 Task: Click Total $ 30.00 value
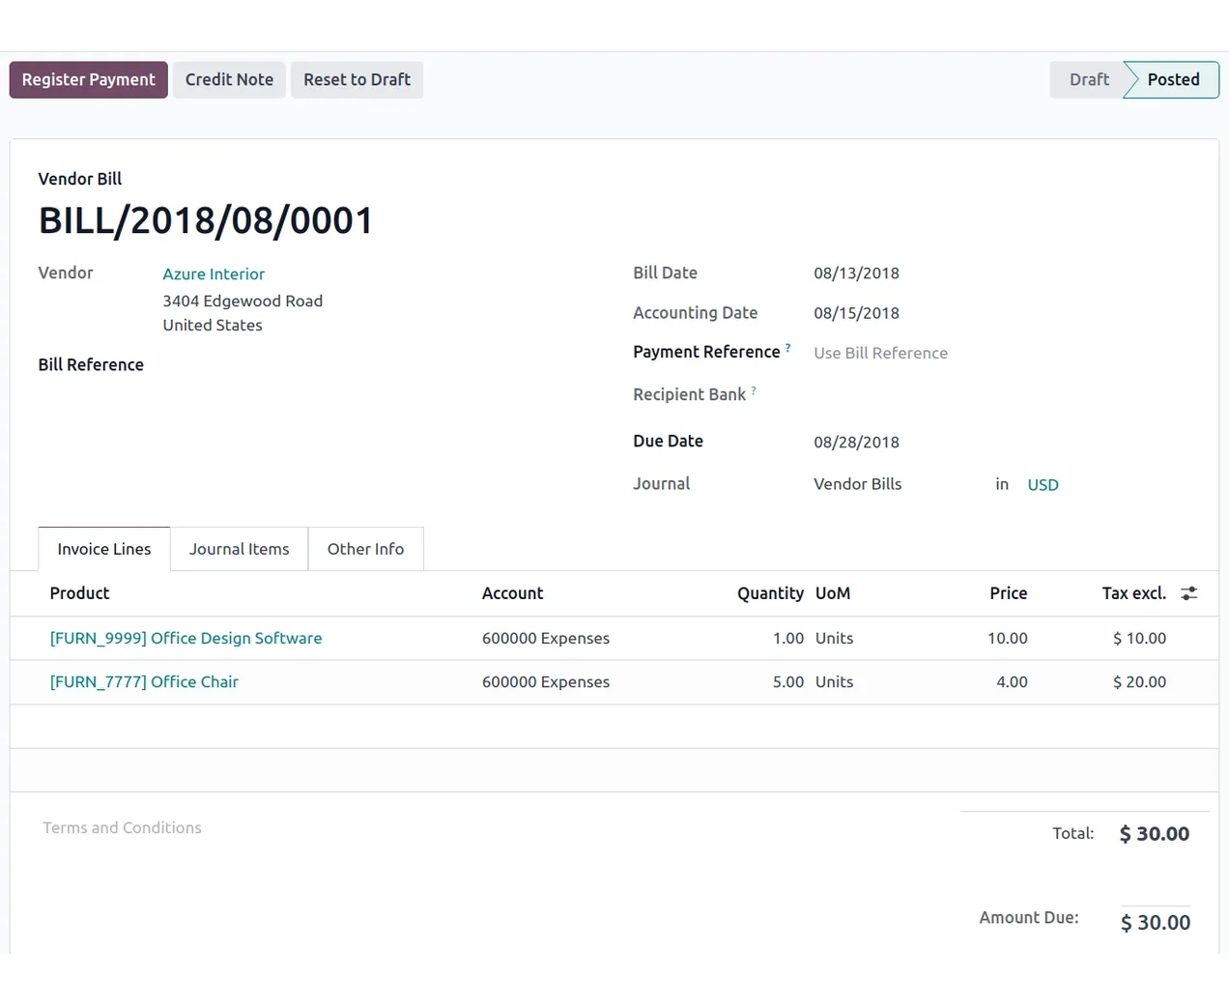pyautogui.click(x=1154, y=833)
